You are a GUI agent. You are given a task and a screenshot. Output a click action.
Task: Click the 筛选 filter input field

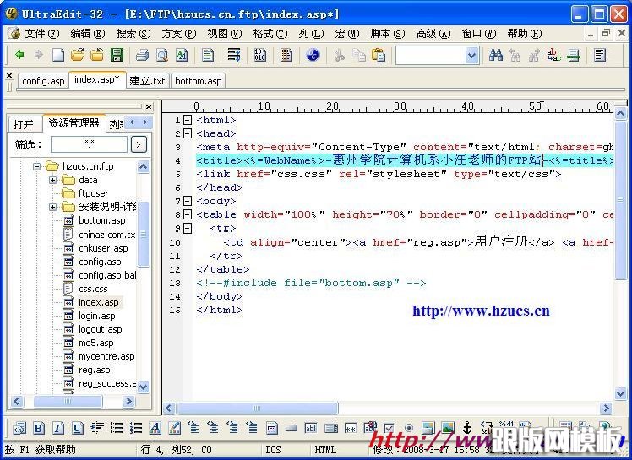click(89, 144)
